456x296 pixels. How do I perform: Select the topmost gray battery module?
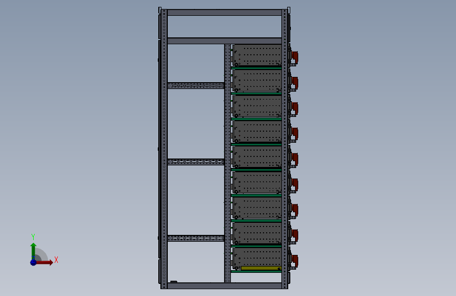click(257, 55)
